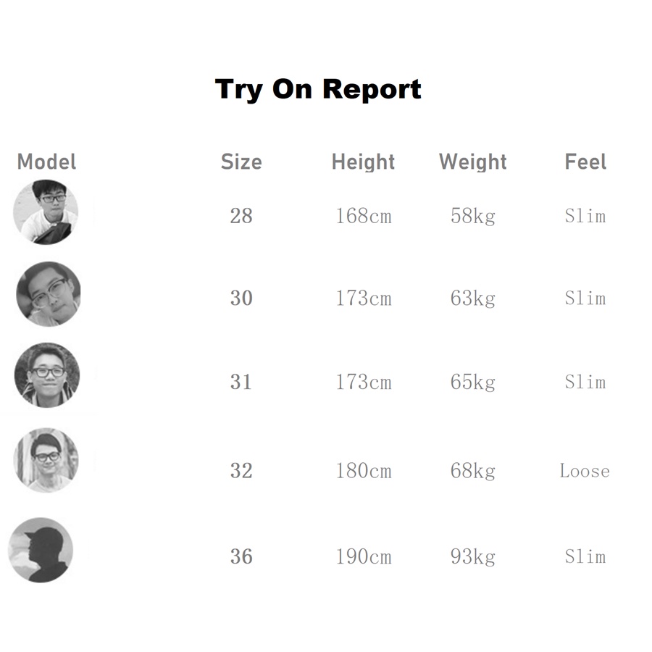The width and height of the screenshot is (652, 652).
Task: Click the "Try On Report" title
Action: click(318, 89)
